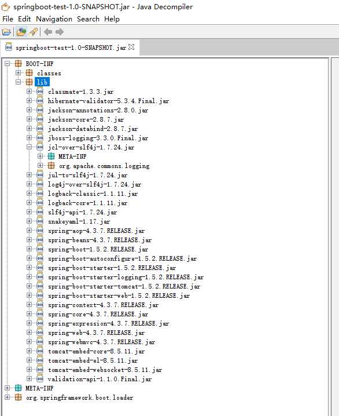Click the jar icon beside spring-core-4.3.7.RELEASE.jar
Screen dimensions: 339x416
click(40, 314)
